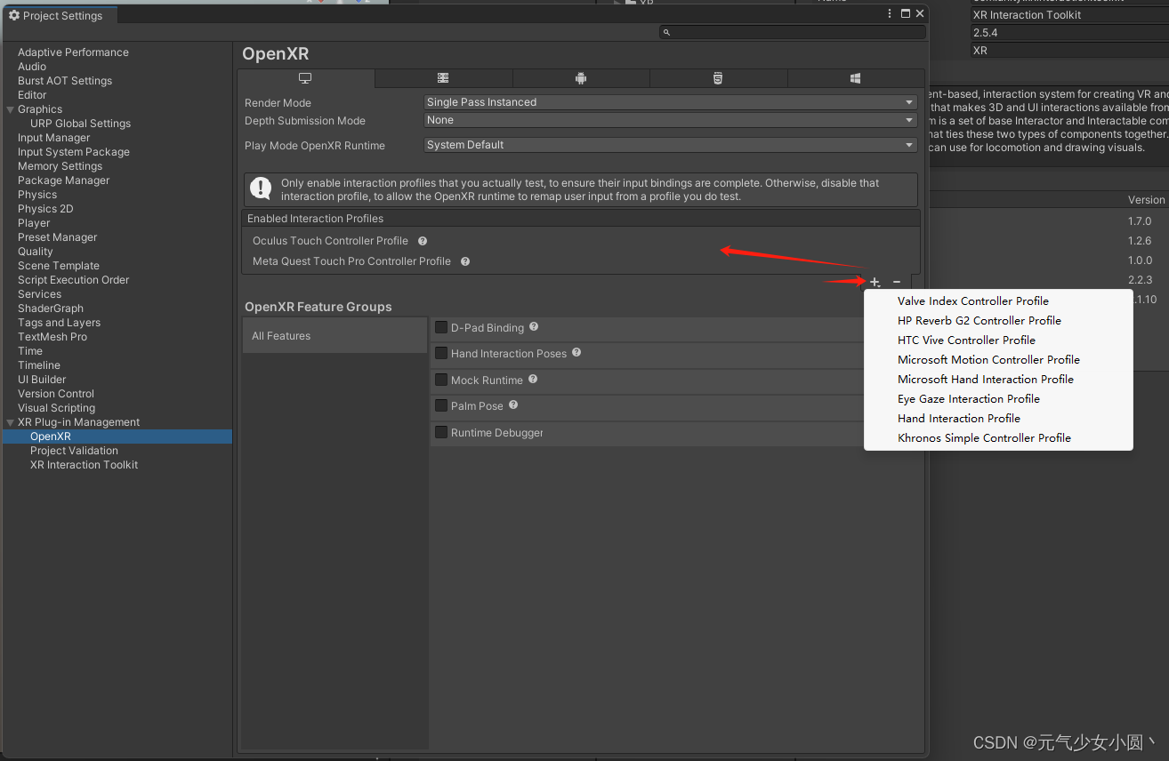Choose Eye Gaze Interaction Profile
Screen dimensions: 1169x761
pos(969,399)
